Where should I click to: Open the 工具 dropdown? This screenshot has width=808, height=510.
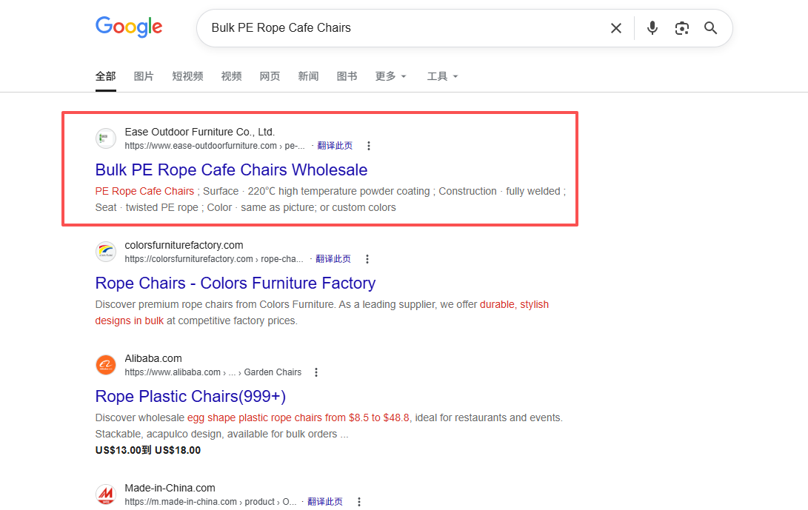[x=442, y=76]
